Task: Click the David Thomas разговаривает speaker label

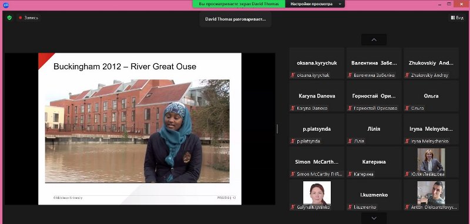Action: tap(236, 19)
